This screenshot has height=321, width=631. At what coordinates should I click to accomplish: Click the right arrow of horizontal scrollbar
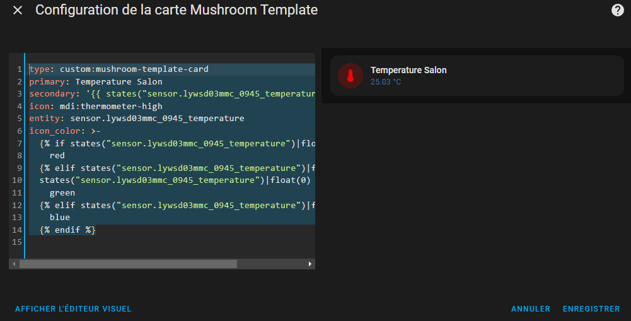pyautogui.click(x=310, y=264)
